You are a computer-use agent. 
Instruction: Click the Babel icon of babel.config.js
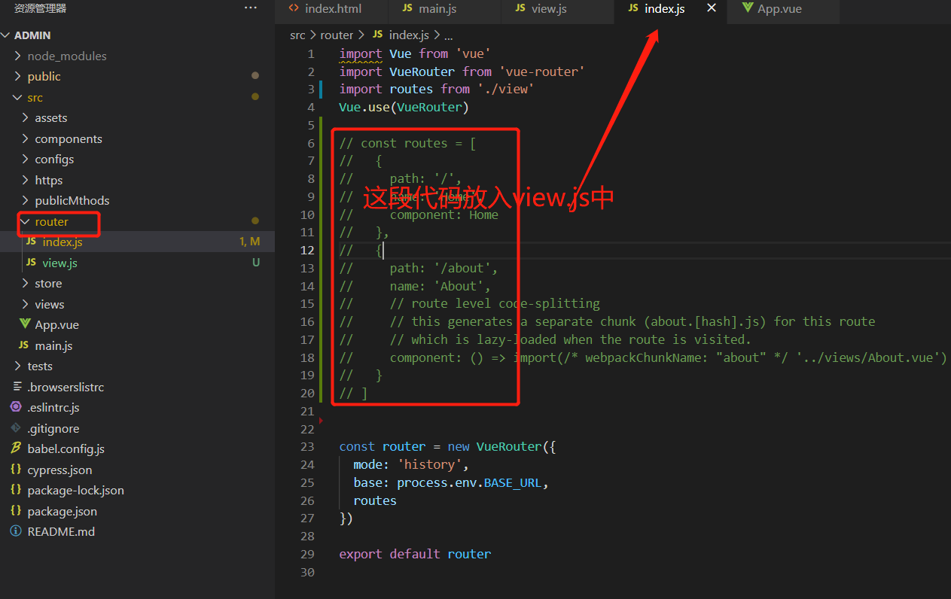(16, 448)
